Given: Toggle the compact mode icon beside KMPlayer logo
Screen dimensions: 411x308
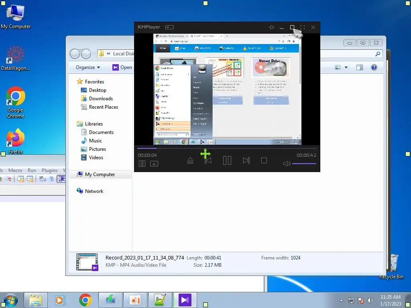Looking at the screenshot, I should (x=169, y=27).
